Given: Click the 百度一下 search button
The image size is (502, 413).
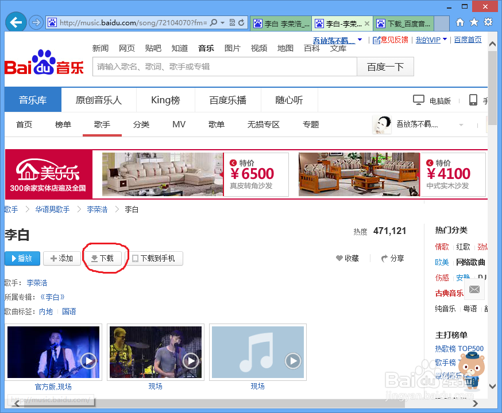Looking at the screenshot, I should (x=384, y=67).
